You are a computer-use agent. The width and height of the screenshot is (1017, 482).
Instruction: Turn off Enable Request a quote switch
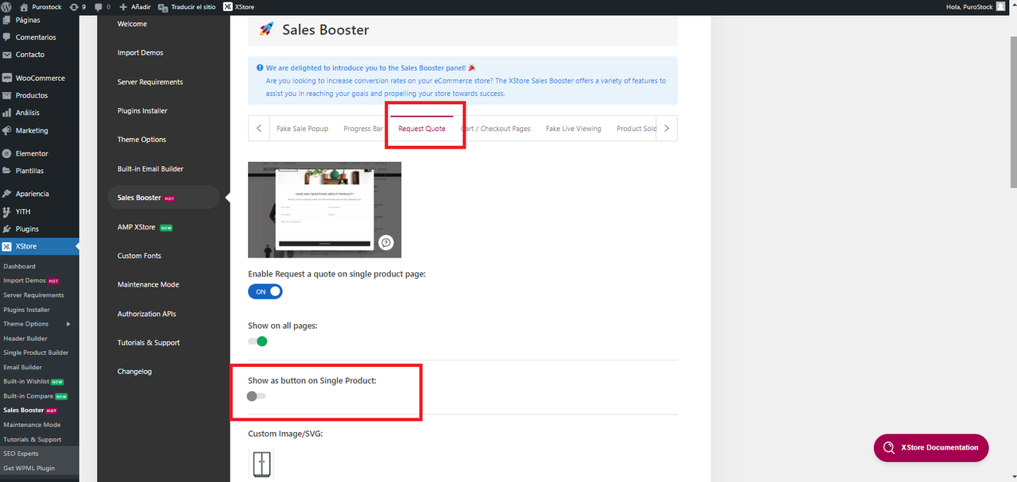tap(265, 291)
